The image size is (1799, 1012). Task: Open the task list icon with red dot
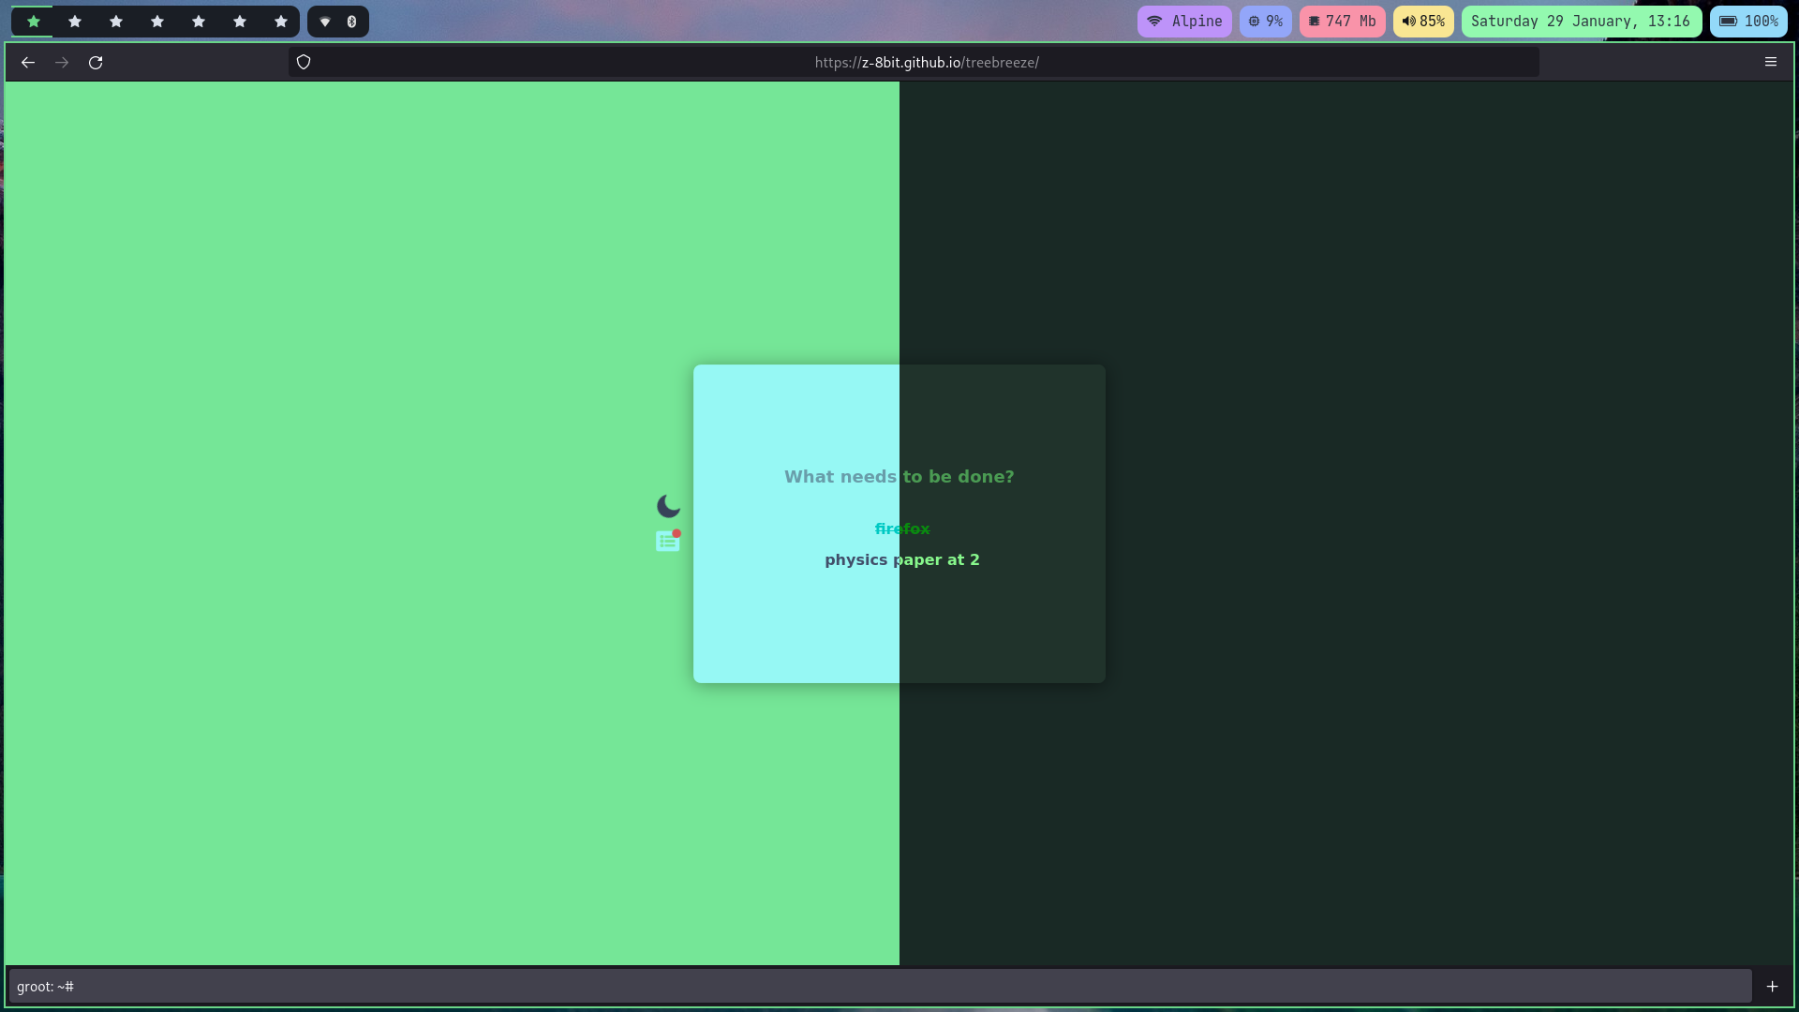tap(668, 541)
